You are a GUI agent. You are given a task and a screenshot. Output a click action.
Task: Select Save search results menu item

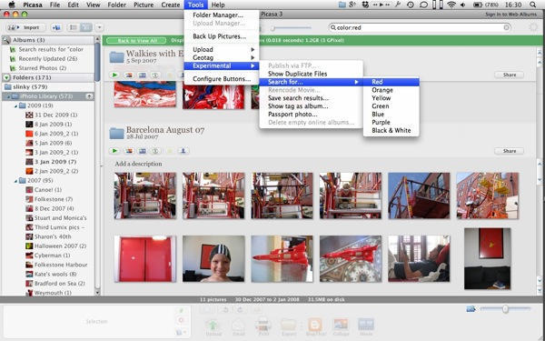click(311, 98)
